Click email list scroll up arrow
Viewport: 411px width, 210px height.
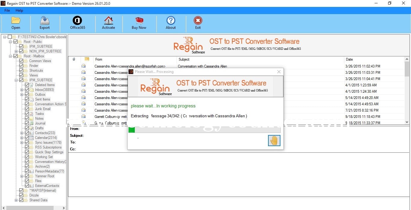pos(407,59)
